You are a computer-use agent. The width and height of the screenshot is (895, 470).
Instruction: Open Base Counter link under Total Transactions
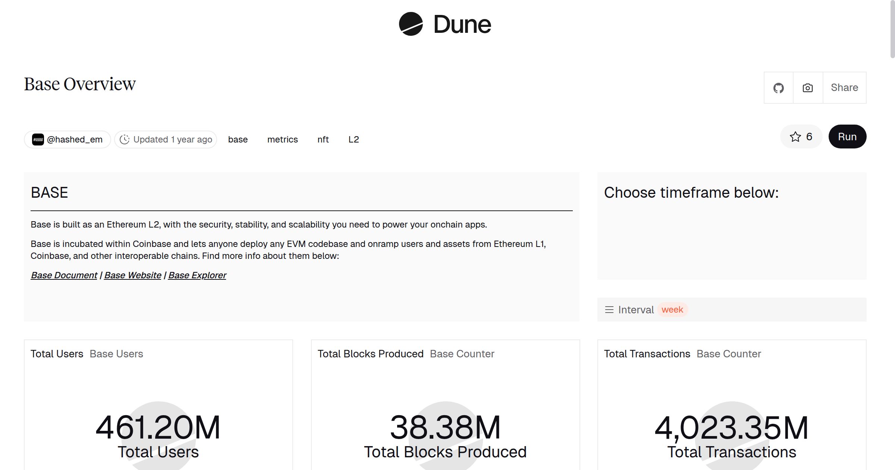(728, 354)
